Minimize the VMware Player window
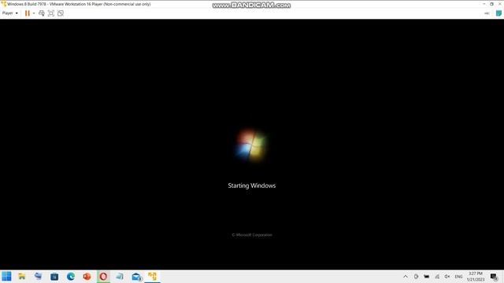 click(x=484, y=4)
